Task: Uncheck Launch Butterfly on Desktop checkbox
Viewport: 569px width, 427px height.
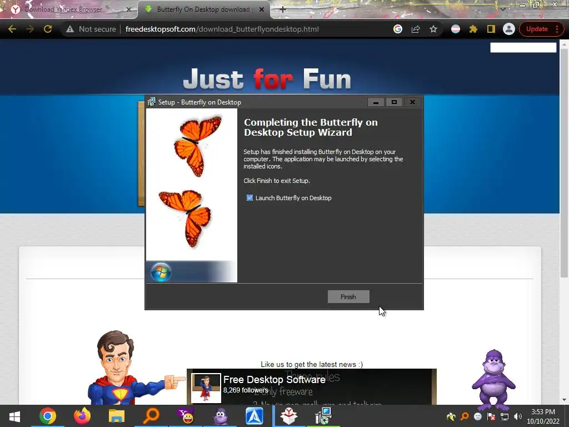Action: [249, 198]
